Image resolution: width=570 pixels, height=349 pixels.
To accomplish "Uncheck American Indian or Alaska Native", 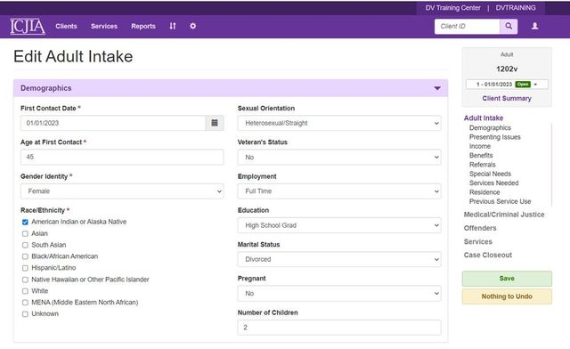I will click(25, 222).
